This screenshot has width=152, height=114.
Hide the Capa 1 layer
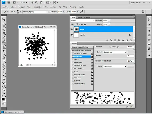coord(72,29)
